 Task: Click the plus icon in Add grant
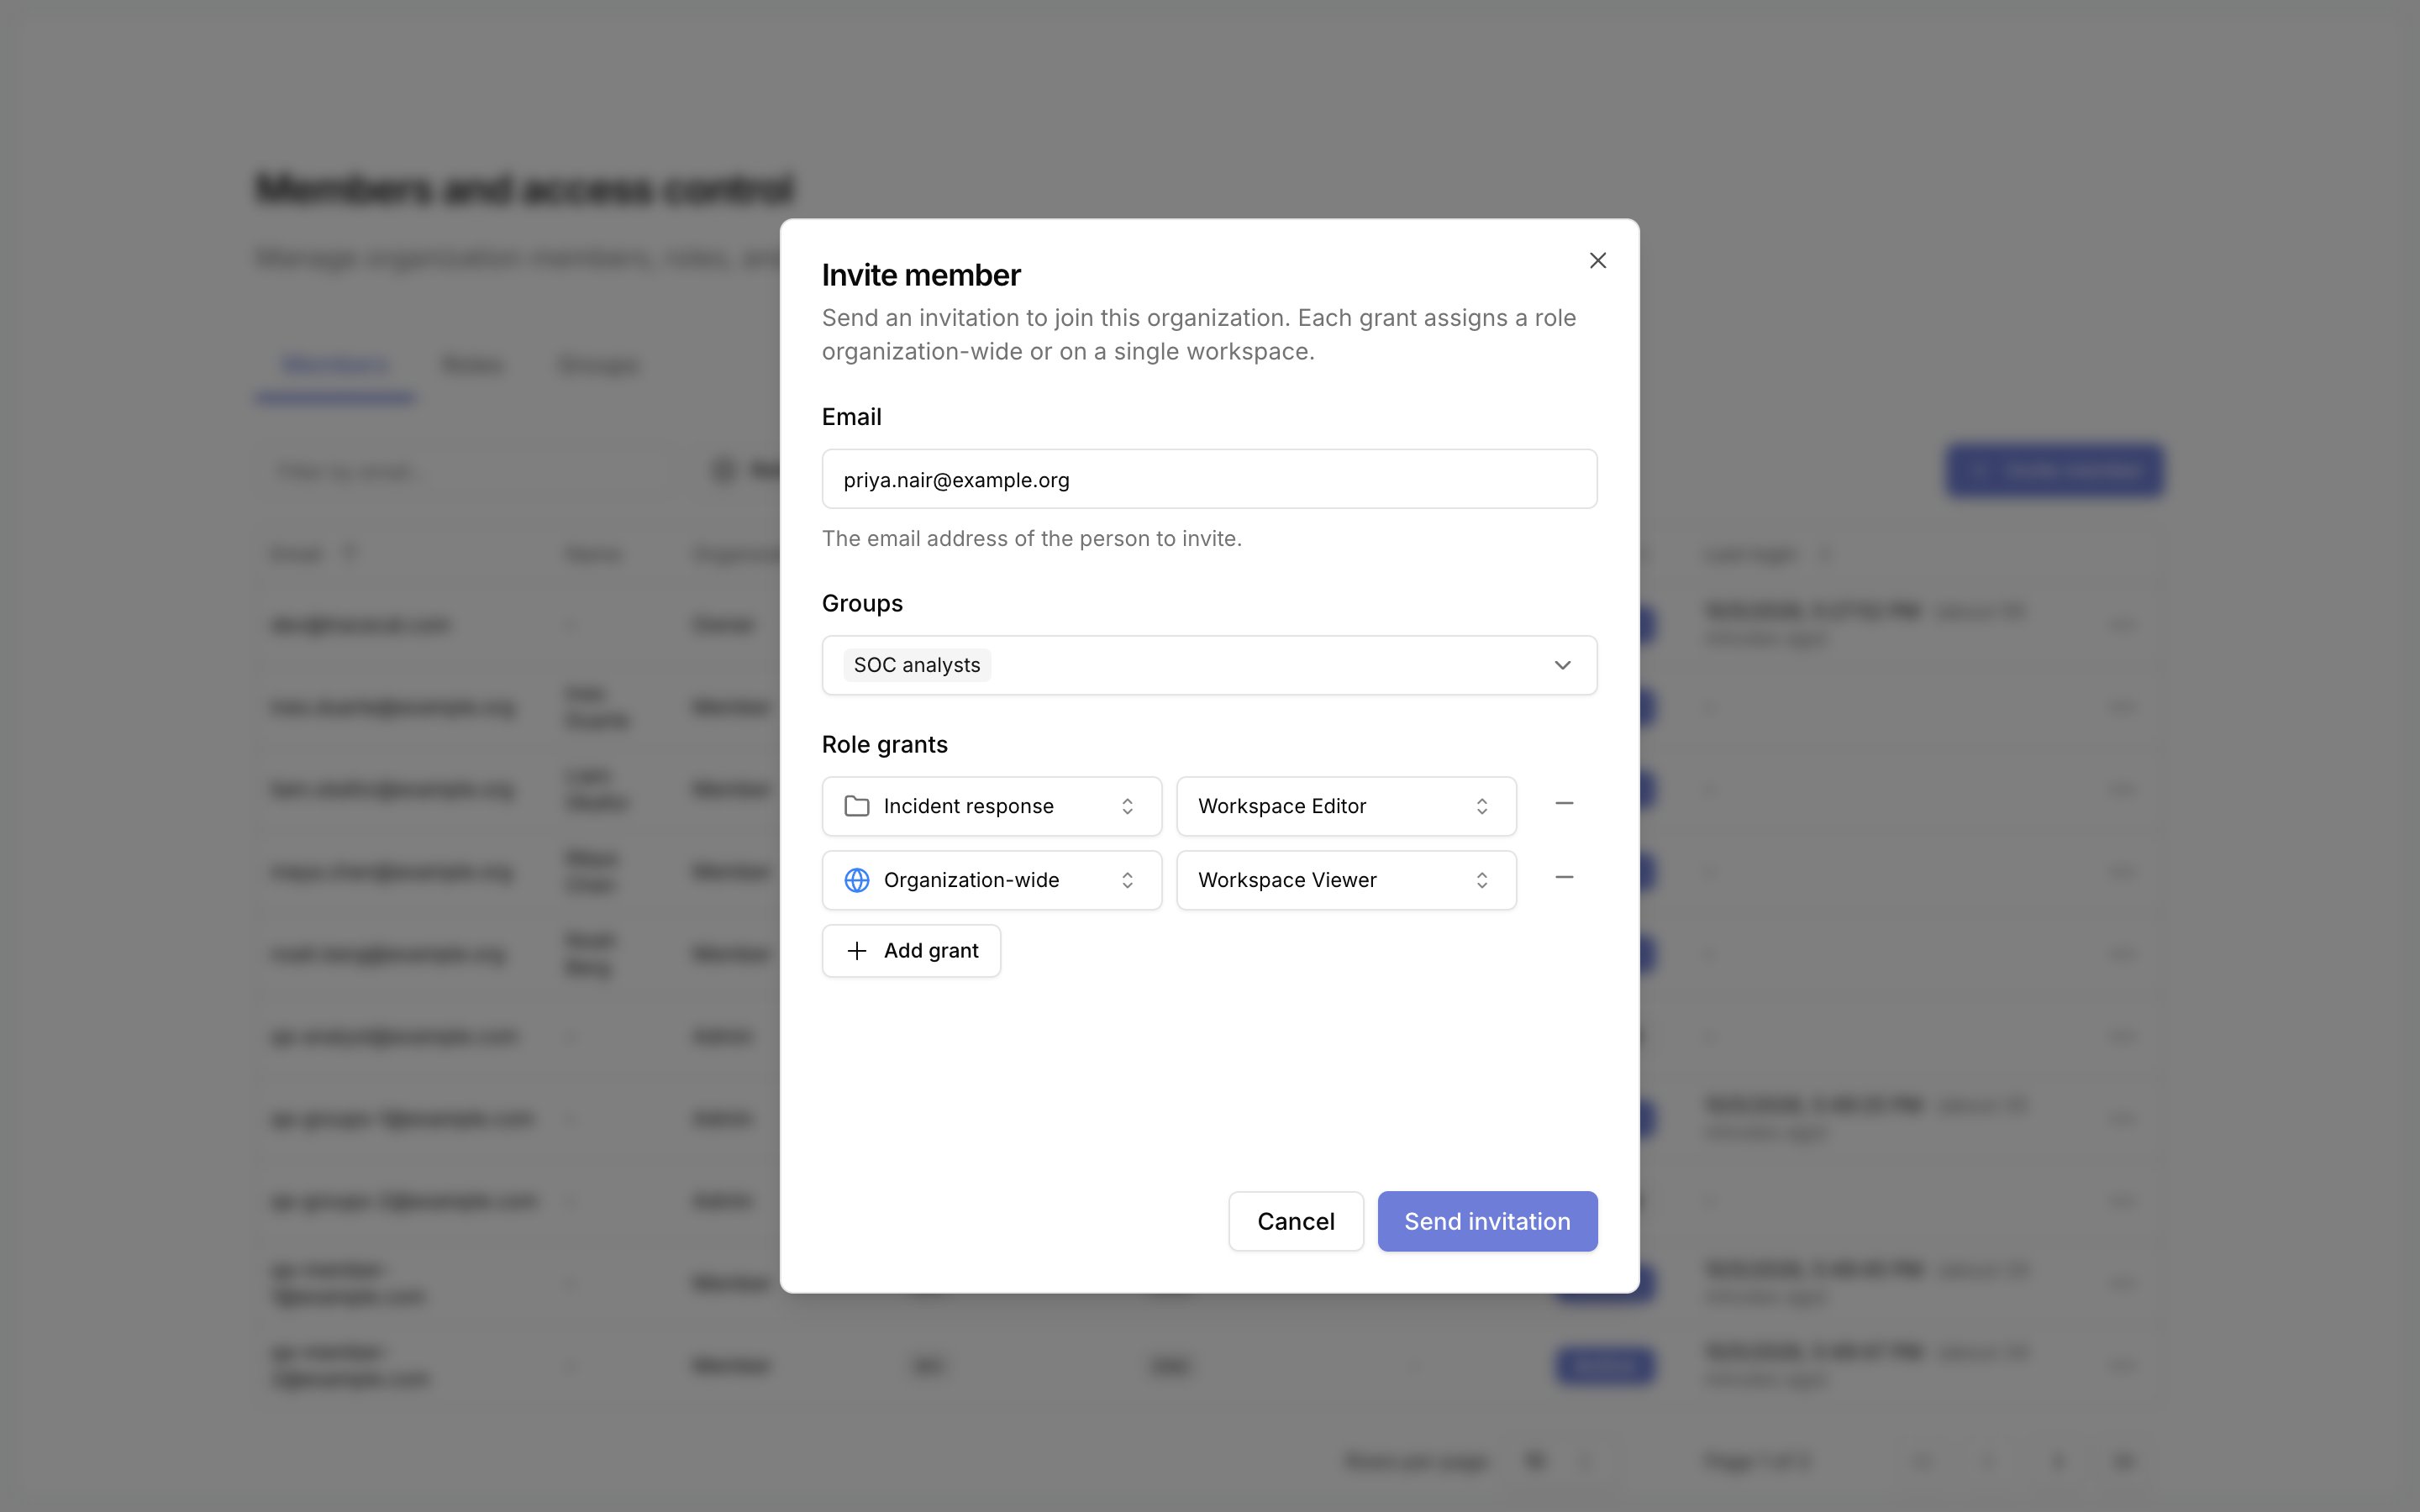tap(856, 951)
